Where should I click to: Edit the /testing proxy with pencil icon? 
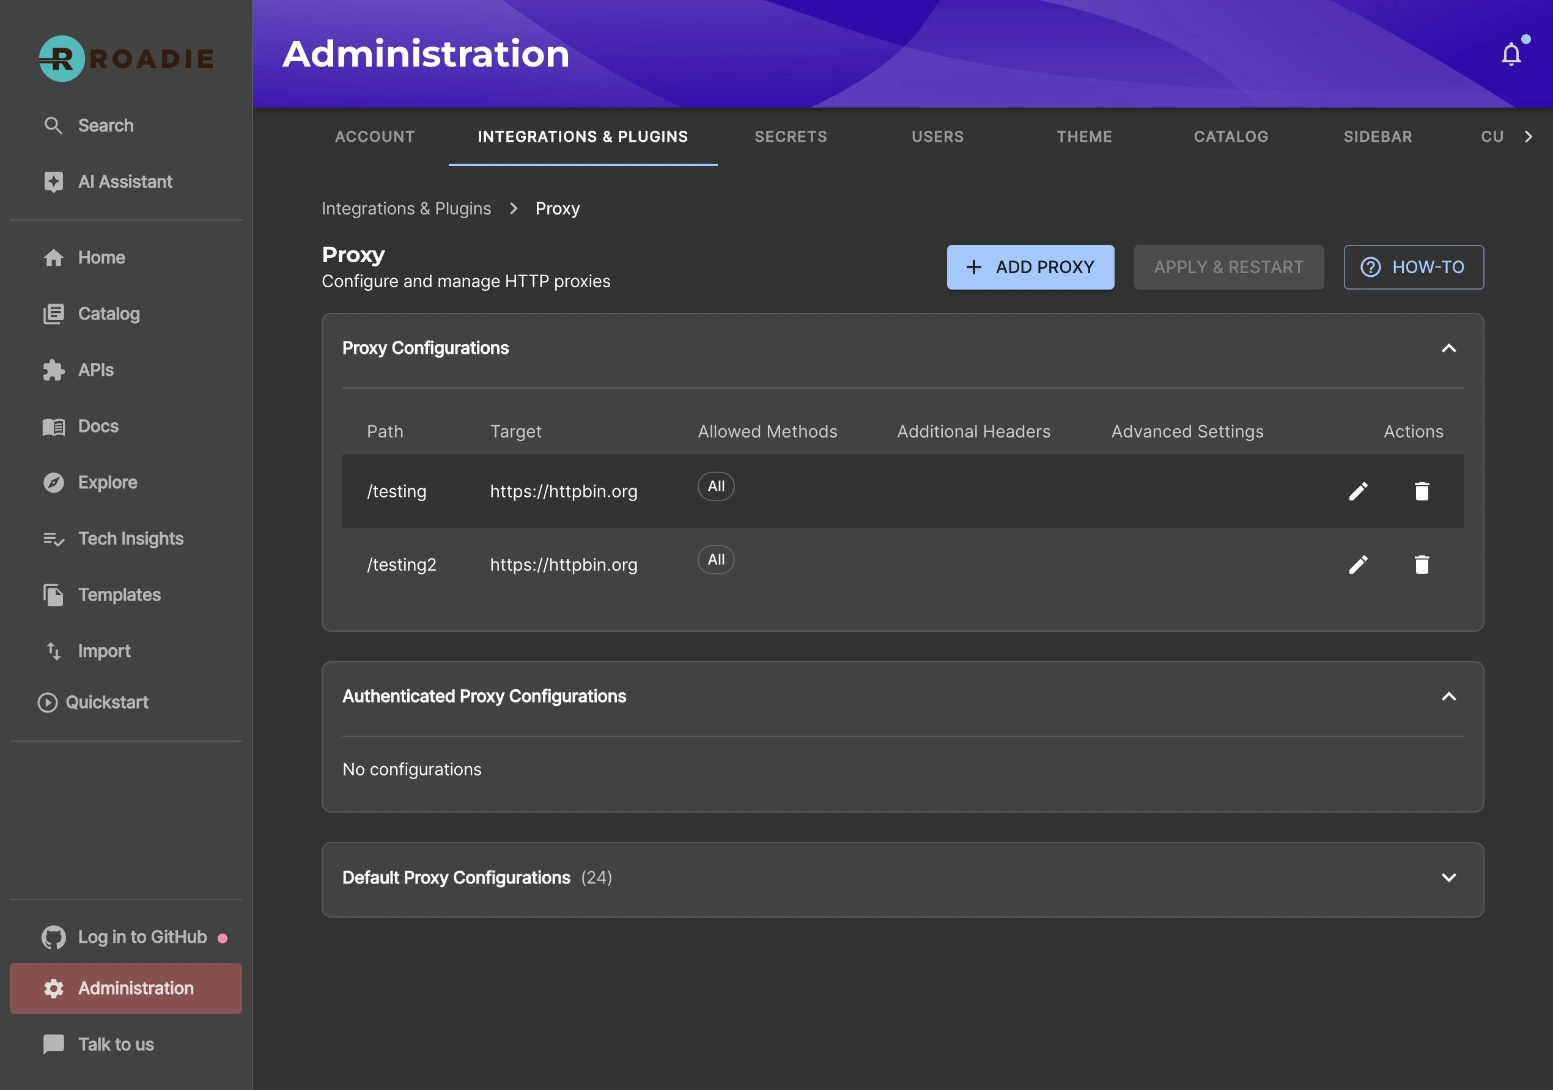pyautogui.click(x=1357, y=491)
